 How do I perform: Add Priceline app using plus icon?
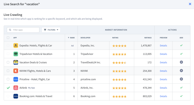[181, 79]
